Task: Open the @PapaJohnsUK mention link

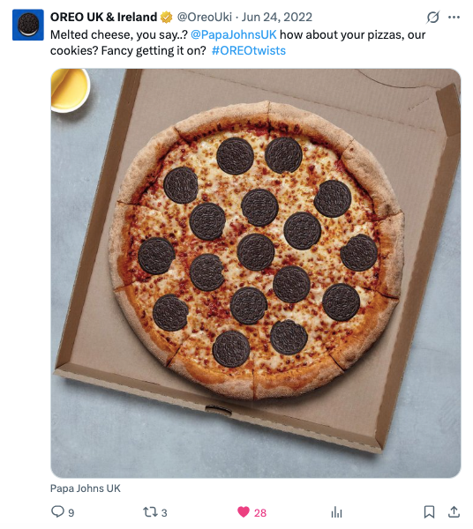Action: point(234,34)
